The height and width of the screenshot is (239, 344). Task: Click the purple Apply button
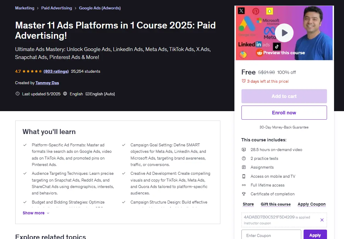(315, 235)
